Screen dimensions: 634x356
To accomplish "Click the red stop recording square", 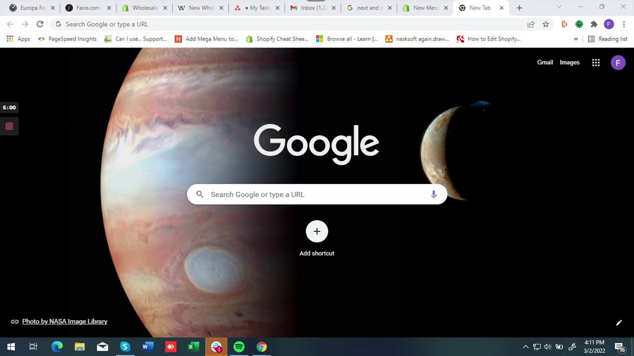I will [9, 127].
